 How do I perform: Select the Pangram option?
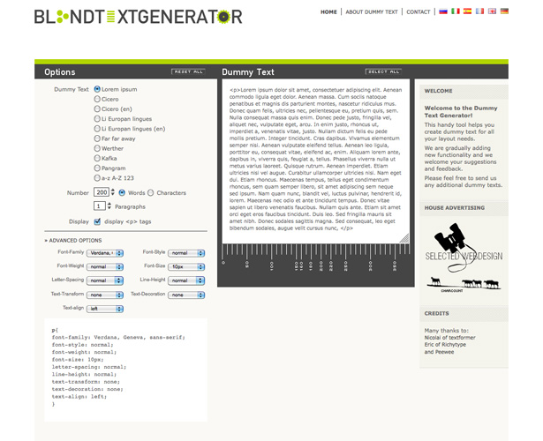click(x=97, y=168)
